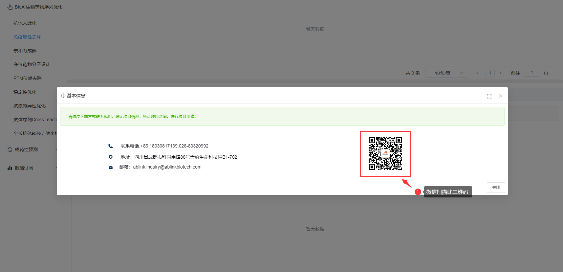Click the 数据订阅 bar chart icon
The width and height of the screenshot is (563, 272).
tap(10, 168)
